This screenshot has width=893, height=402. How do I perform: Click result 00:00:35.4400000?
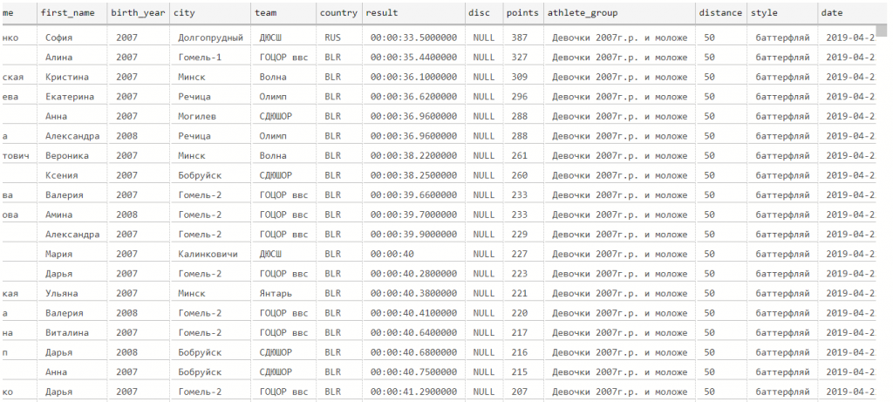pos(413,58)
